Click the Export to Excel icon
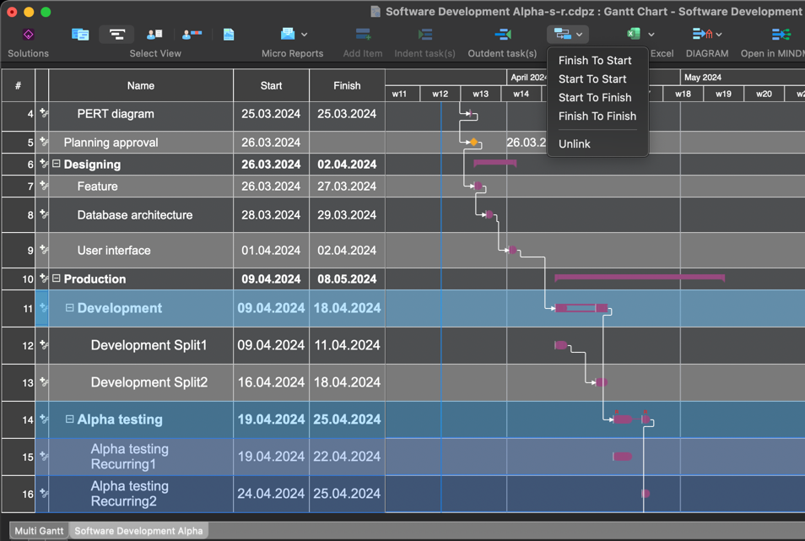 point(634,35)
